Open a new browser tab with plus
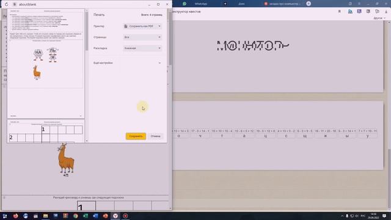The width and height of the screenshot is (391, 220). click(309, 4)
